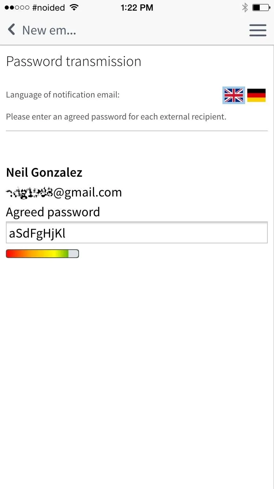Select the 'Password transmission' heading

[74, 61]
